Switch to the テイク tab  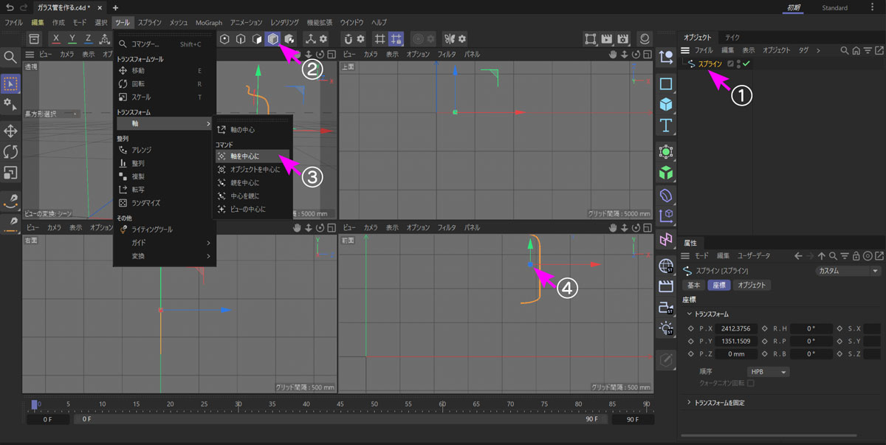point(732,37)
